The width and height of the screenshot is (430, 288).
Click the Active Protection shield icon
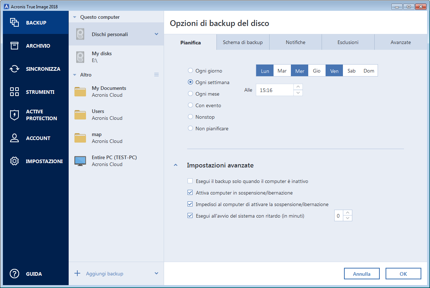pos(14,115)
